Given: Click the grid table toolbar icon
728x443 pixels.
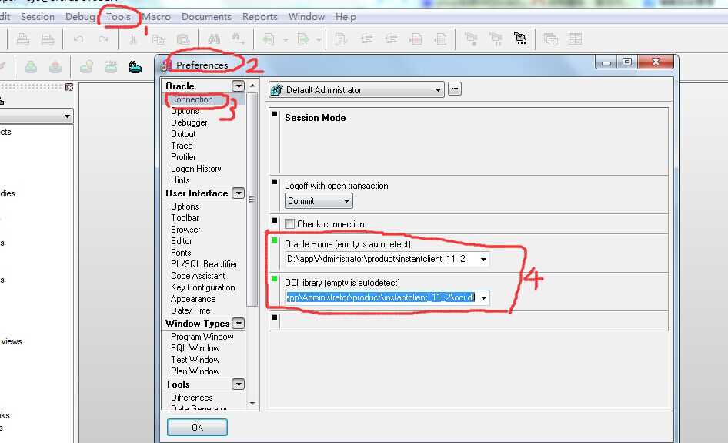Looking at the screenshot, I should [x=575, y=39].
